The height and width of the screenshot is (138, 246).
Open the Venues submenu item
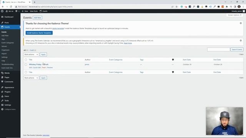[4, 46]
